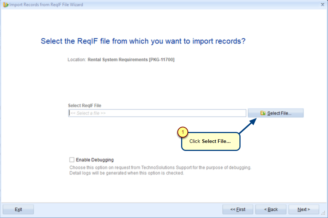Click the folder icon on Select File button
This screenshot has width=328, height=218.
(x=263, y=113)
